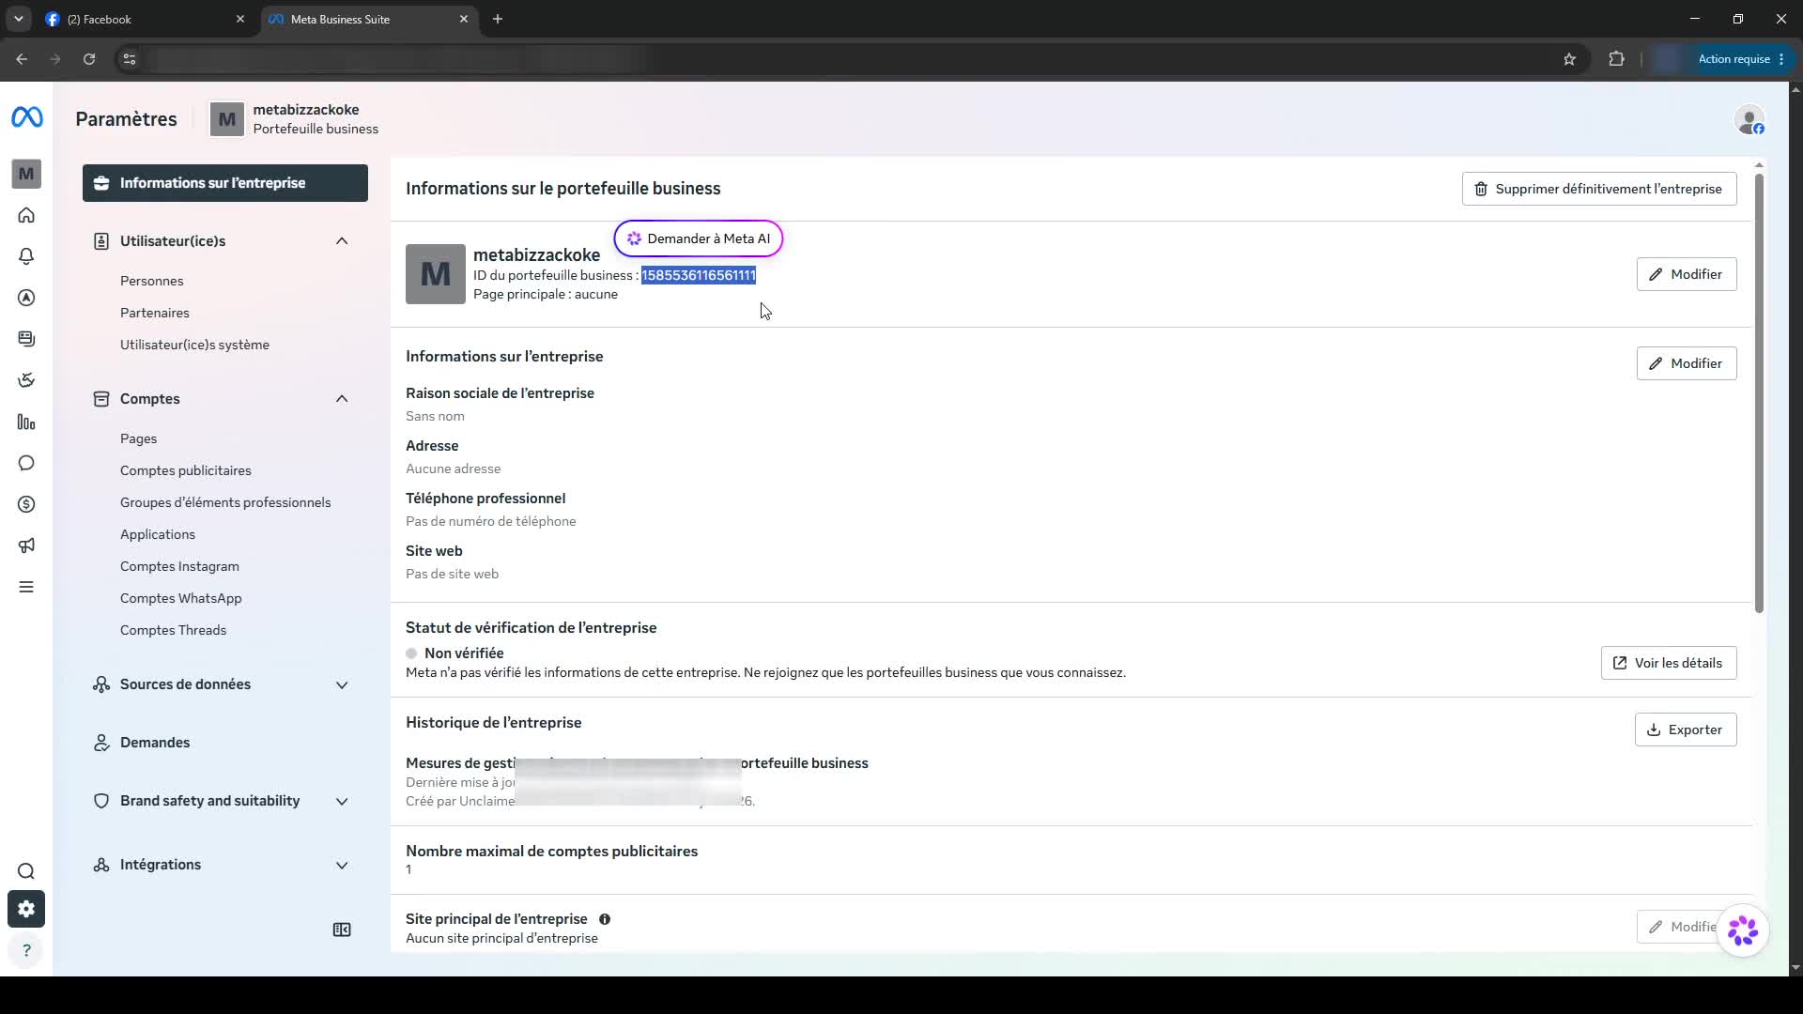
Task: Open Comptes publicitaires in sidebar
Action: pyautogui.click(x=185, y=470)
